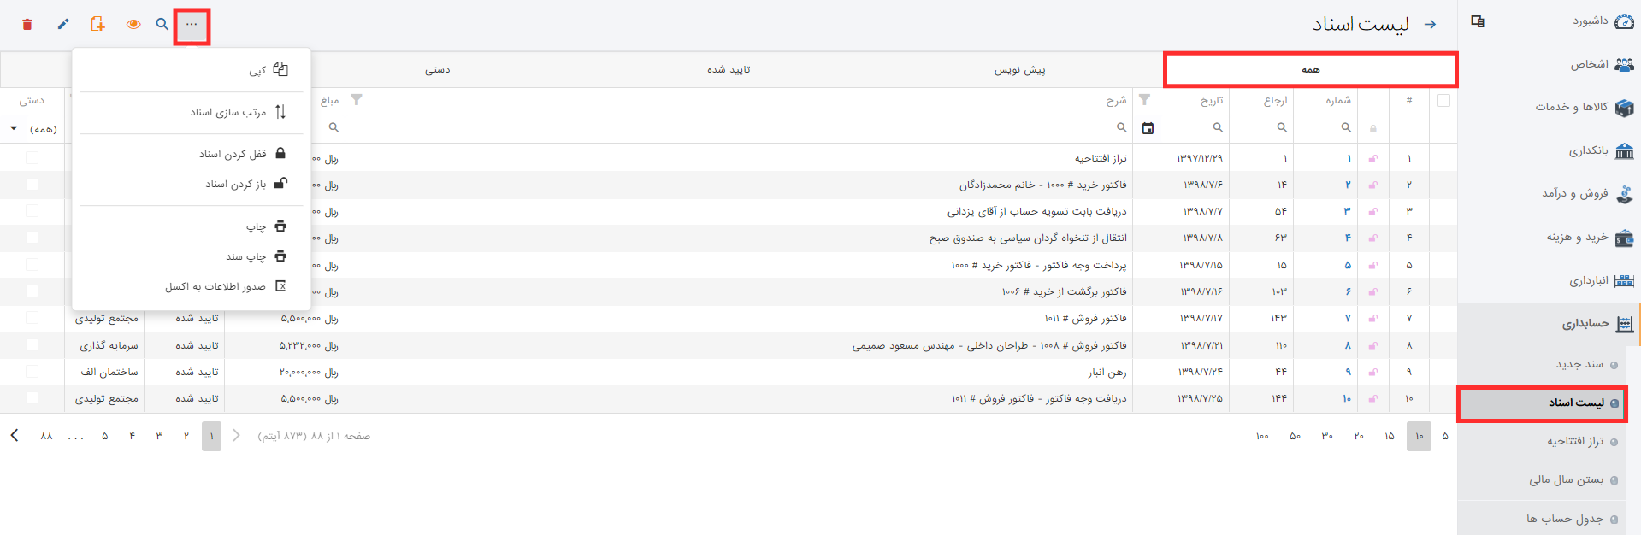Click the ارجاع column search field
The width and height of the screenshot is (1641, 535).
[x=1261, y=128]
